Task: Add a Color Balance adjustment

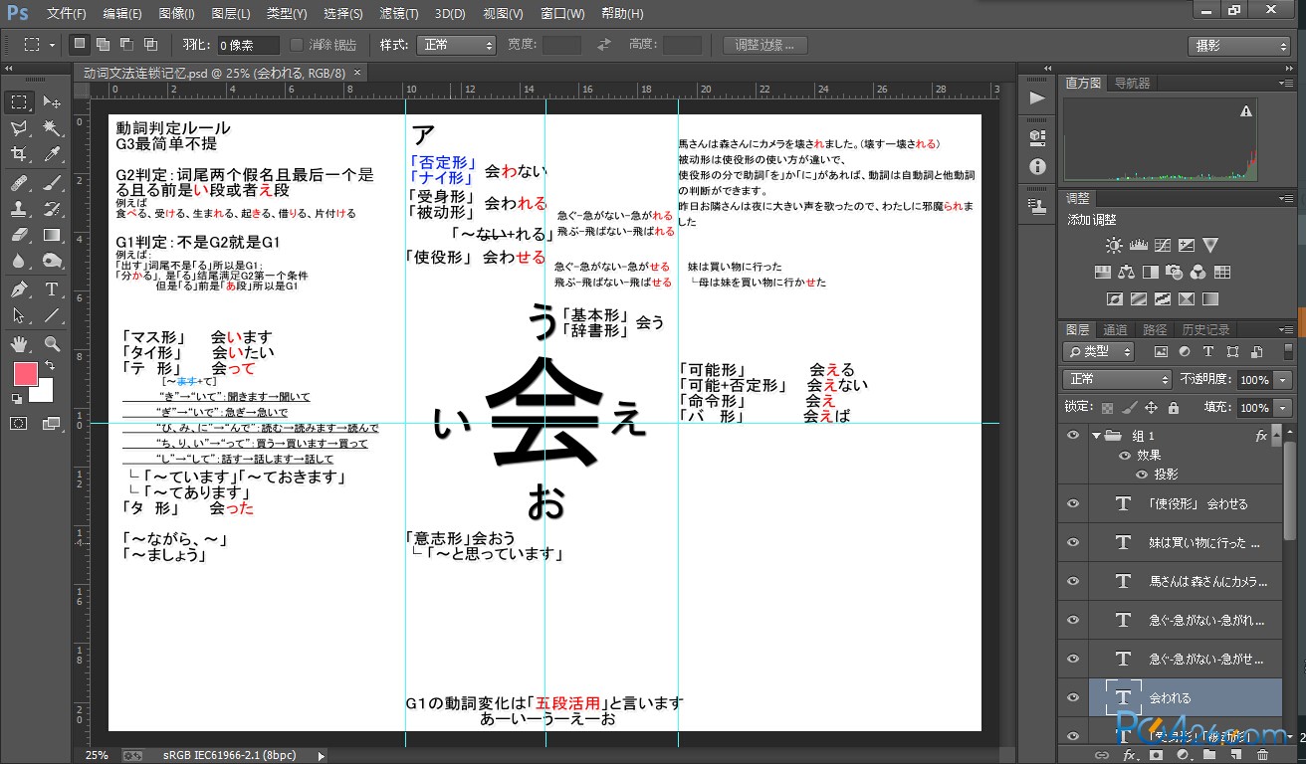Action: tap(1126, 272)
